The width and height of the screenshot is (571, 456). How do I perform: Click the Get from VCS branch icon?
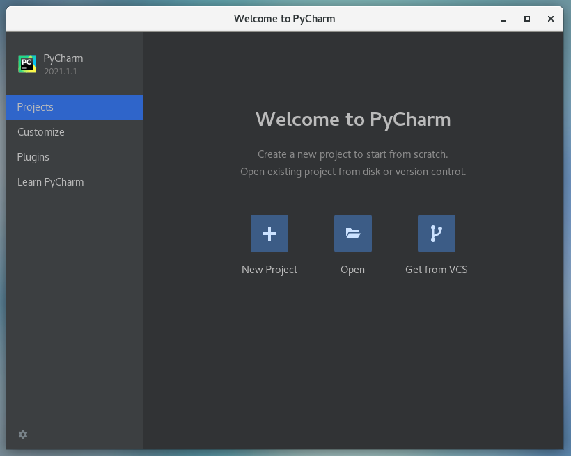coord(437,234)
